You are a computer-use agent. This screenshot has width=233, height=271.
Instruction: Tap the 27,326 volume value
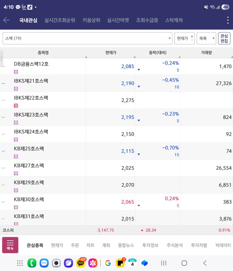point(224,83)
